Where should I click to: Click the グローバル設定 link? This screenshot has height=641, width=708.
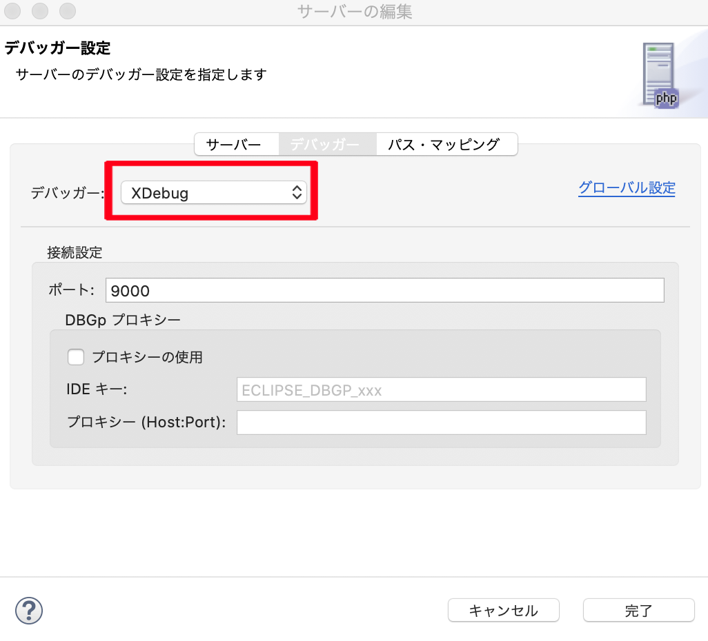point(627,187)
